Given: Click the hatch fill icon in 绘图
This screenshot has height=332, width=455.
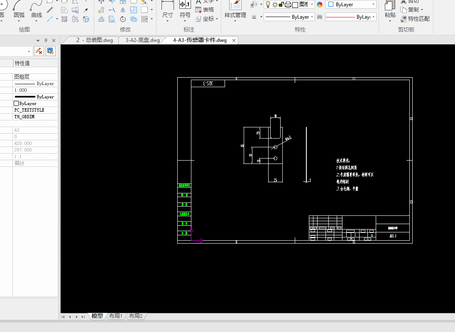Looking at the screenshot, I should [64, 19].
